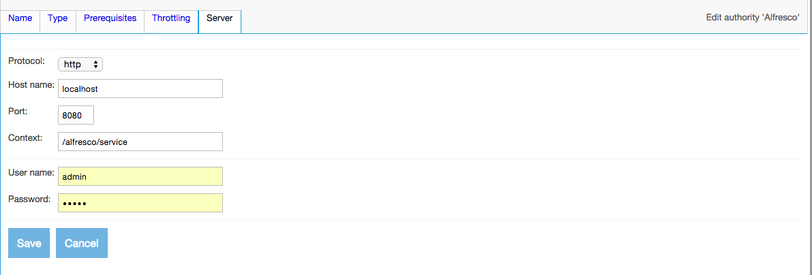
Task: Click the 'Host name:' label
Action: (x=31, y=84)
